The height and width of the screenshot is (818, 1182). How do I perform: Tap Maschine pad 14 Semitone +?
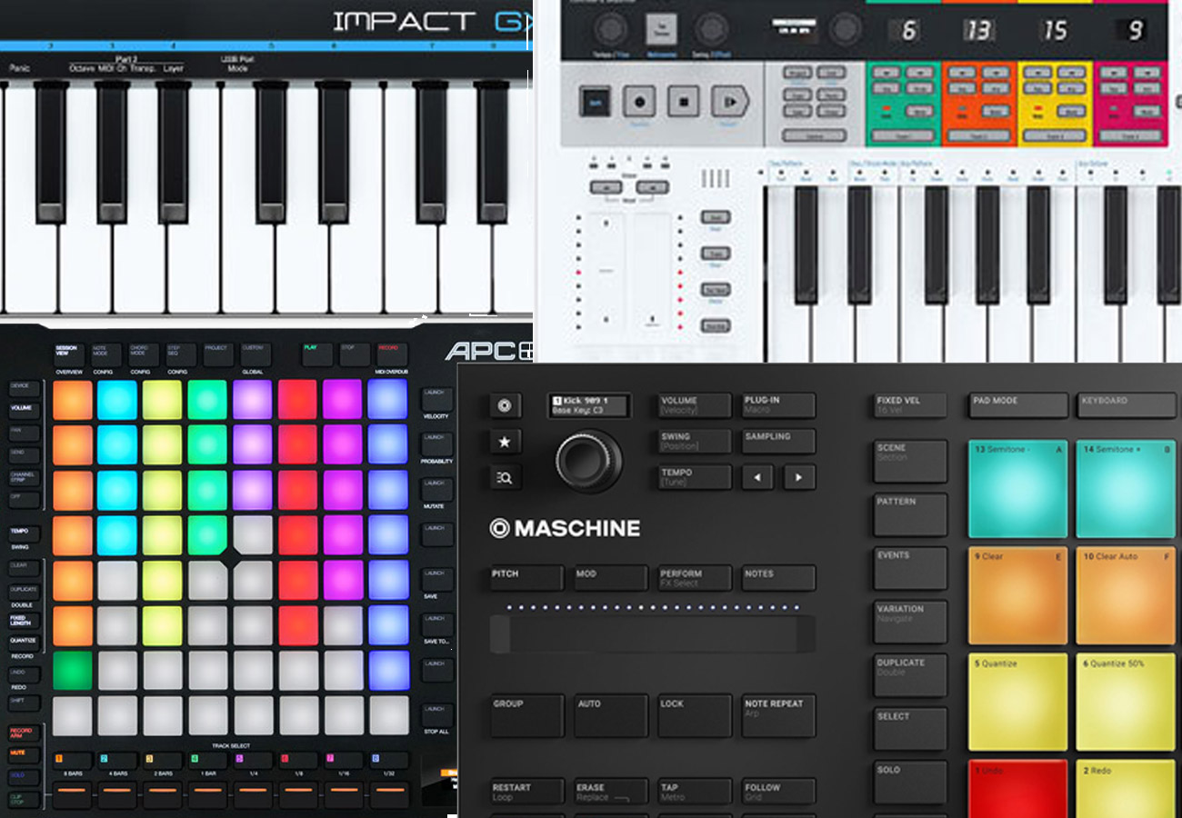1126,489
